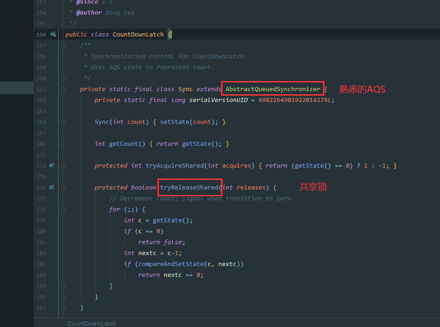Click the CountDownLatch class name on line 156
This screenshot has width=440, height=327.
(x=138, y=34)
